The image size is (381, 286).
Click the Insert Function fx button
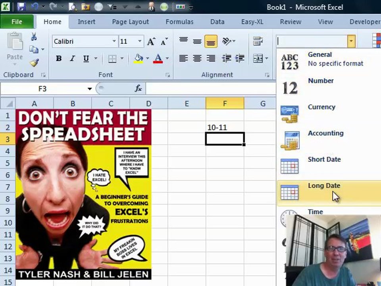coord(138,89)
